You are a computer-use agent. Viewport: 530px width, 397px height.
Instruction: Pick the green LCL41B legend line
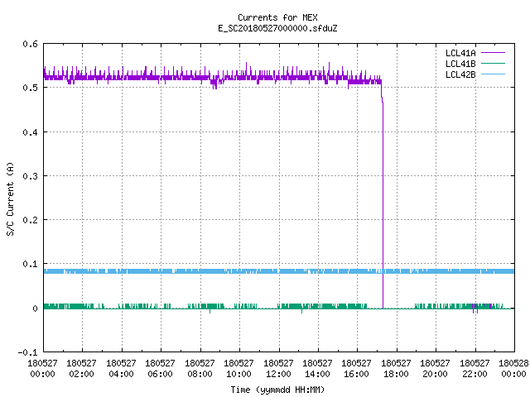click(x=493, y=63)
